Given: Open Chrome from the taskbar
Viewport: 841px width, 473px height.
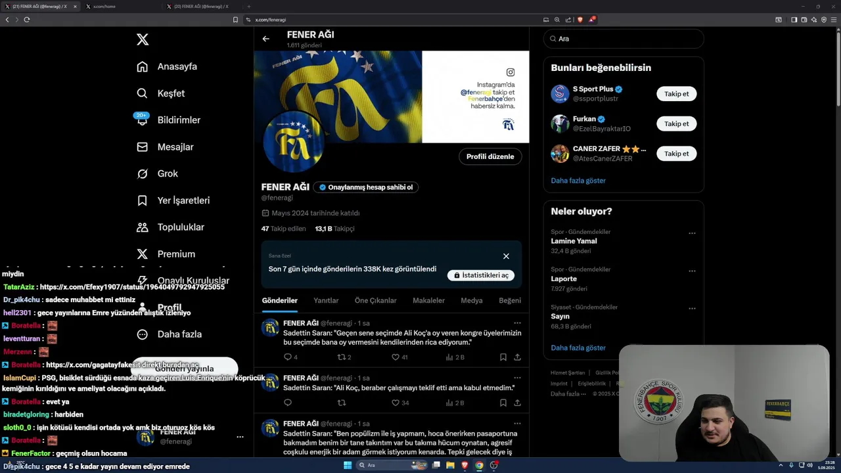Looking at the screenshot, I should click(479, 465).
